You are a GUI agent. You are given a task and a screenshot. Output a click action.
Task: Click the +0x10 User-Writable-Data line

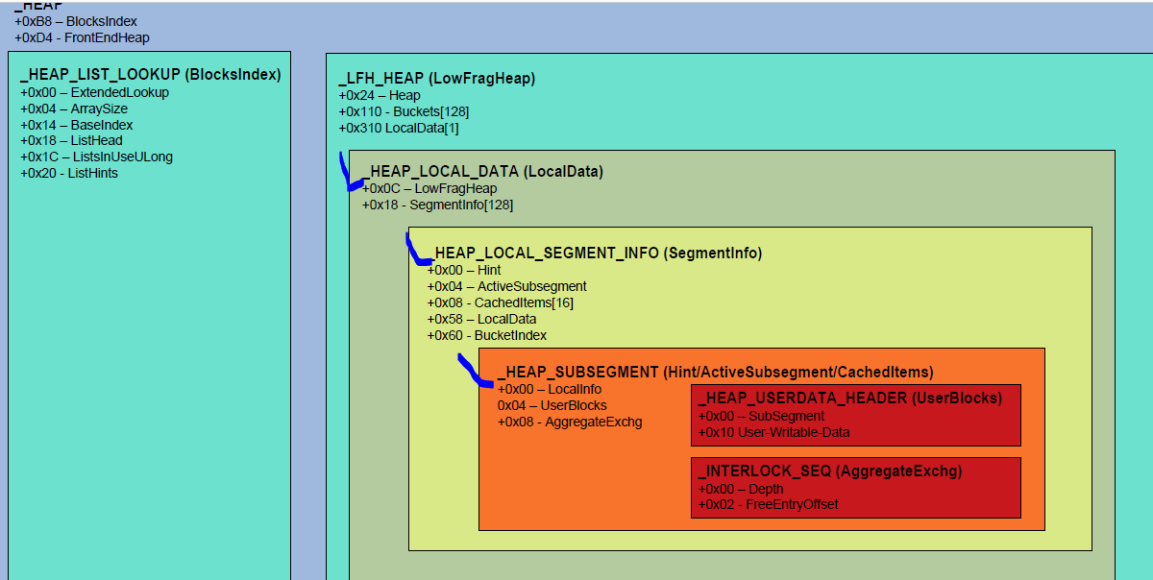point(773,432)
